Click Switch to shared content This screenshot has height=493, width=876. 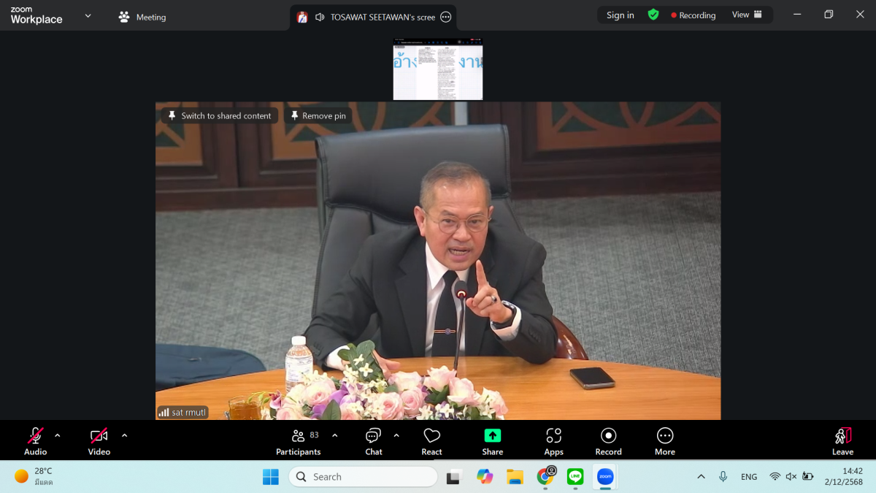pos(219,115)
